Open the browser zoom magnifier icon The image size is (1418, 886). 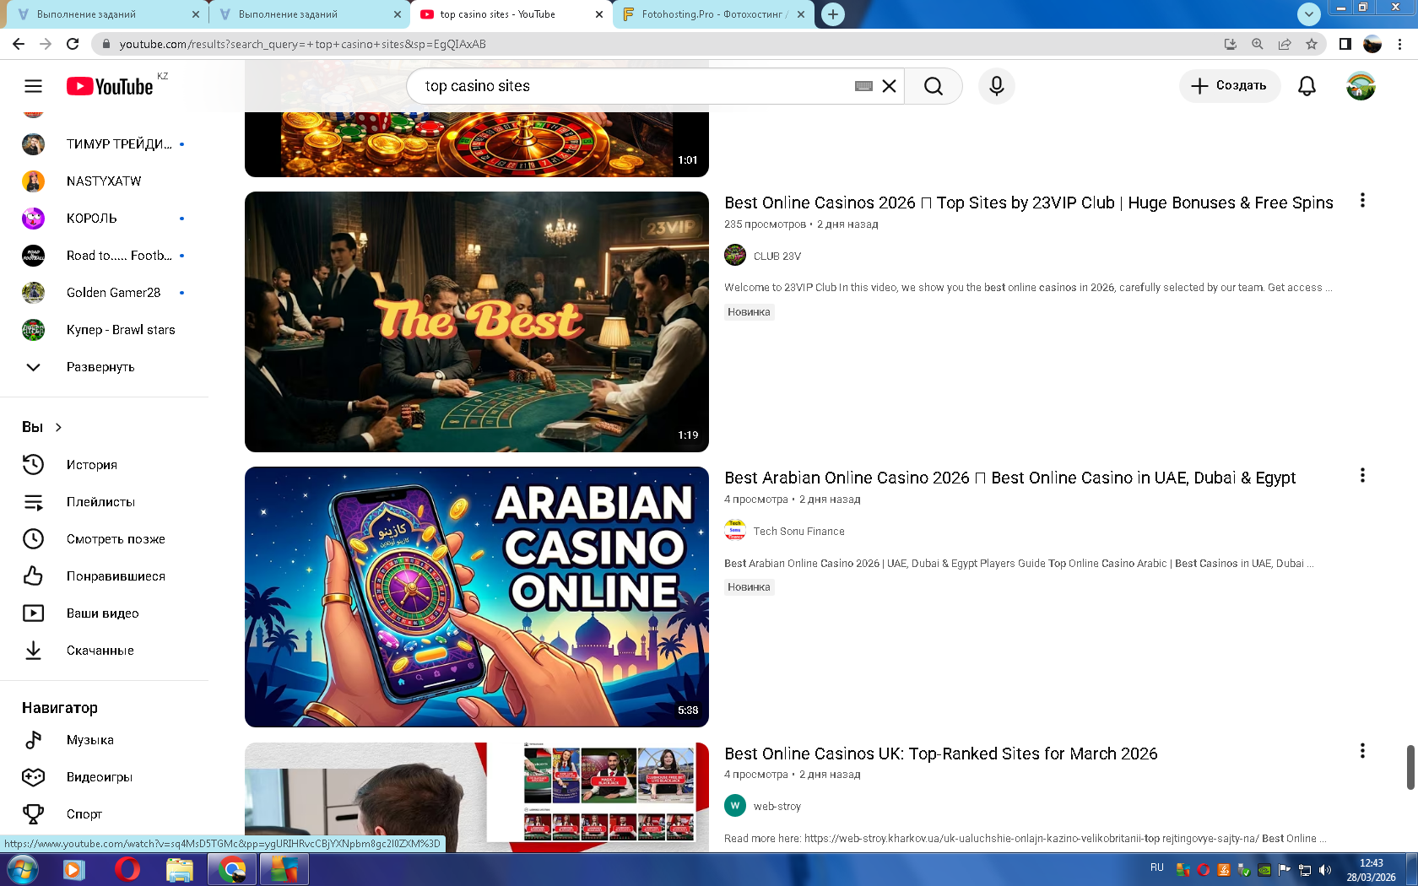pyautogui.click(x=1258, y=44)
